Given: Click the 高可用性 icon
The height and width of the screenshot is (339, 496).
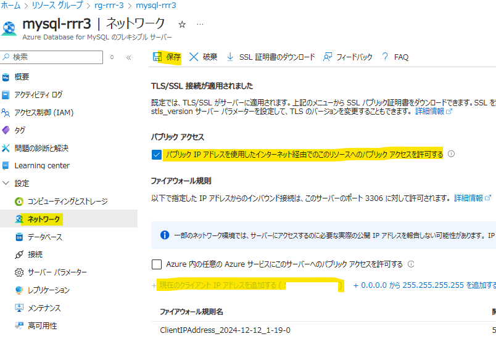Looking at the screenshot, I should tap(19, 325).
